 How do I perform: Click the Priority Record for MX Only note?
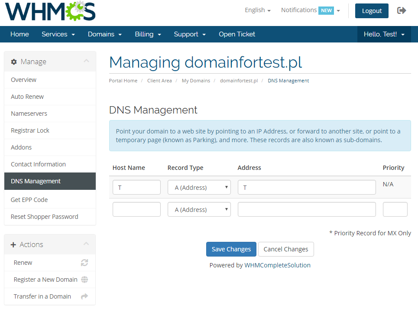(370, 233)
